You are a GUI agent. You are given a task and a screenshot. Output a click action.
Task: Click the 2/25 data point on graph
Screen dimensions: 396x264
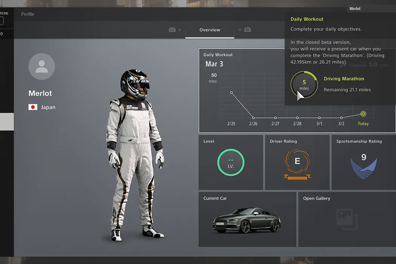point(231,92)
